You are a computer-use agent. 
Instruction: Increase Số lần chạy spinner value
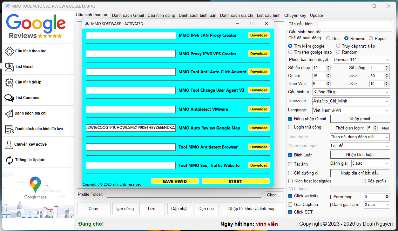pos(328,66)
